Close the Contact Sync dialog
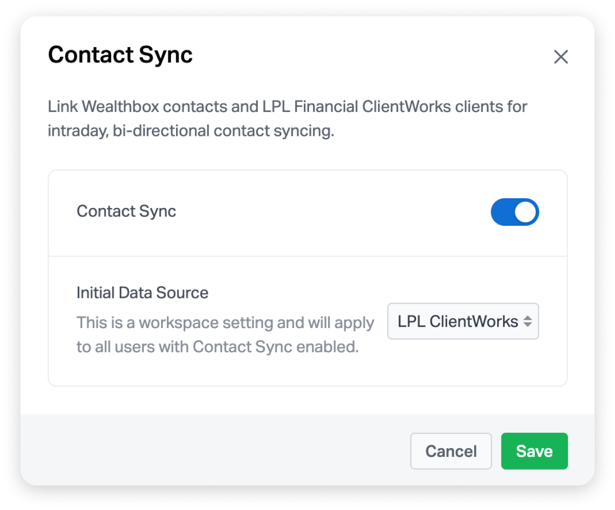 tap(561, 57)
